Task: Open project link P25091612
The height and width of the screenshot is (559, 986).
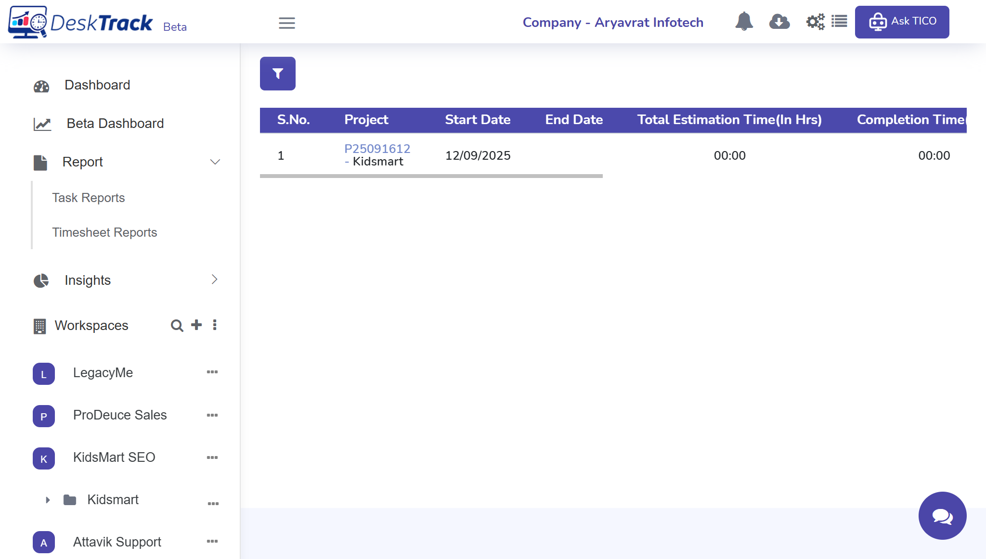Action: point(377,149)
